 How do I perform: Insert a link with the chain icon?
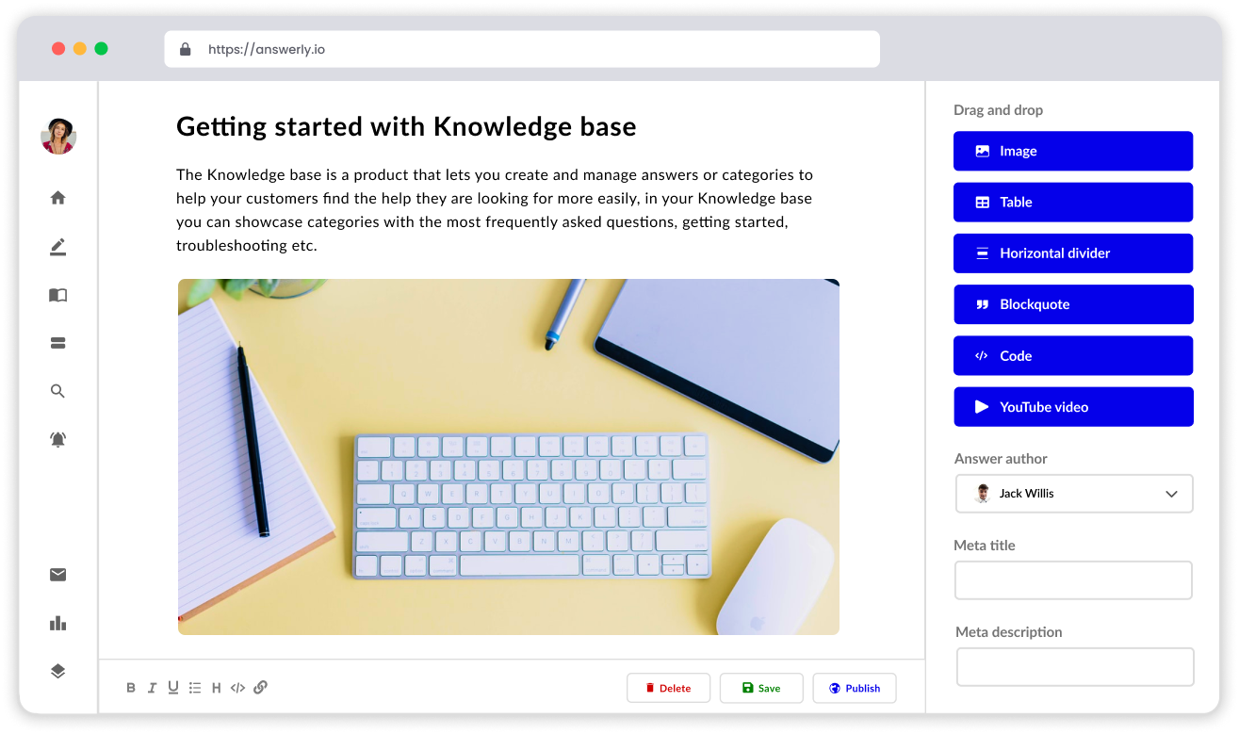click(261, 687)
